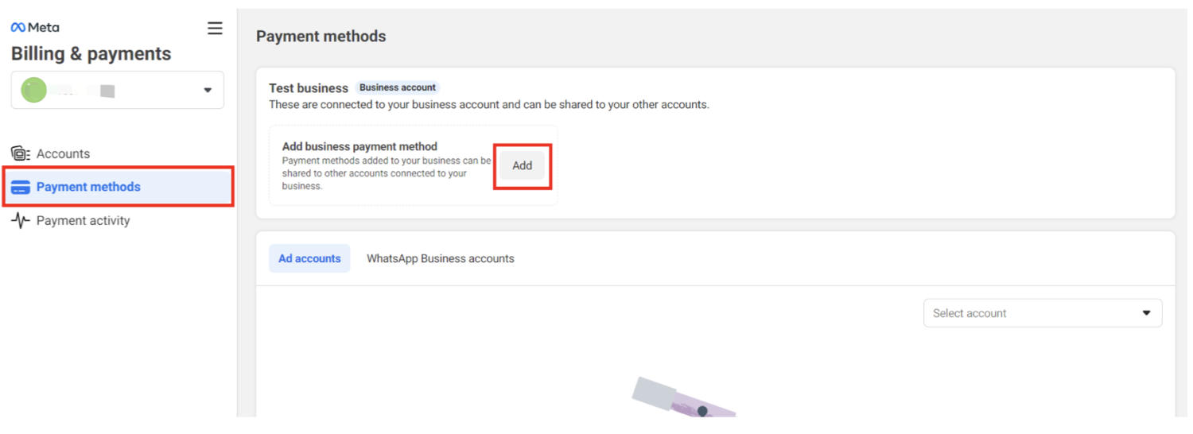The width and height of the screenshot is (1193, 434).
Task: Click the Add business payment method title
Action: click(x=359, y=146)
